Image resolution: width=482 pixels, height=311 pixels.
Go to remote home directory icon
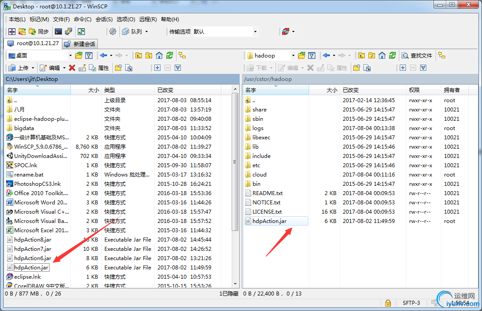382,55
